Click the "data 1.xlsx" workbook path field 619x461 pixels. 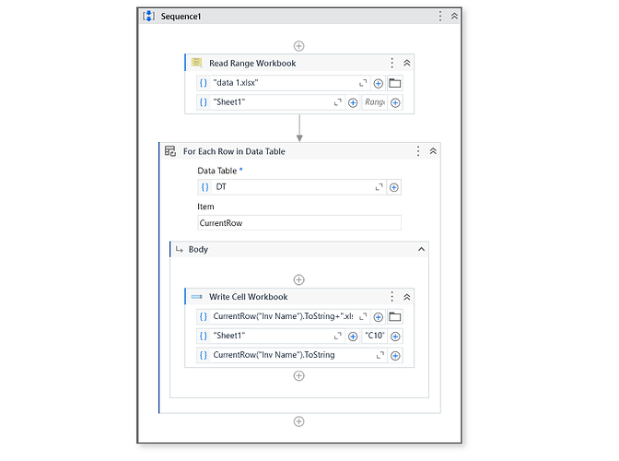click(284, 83)
